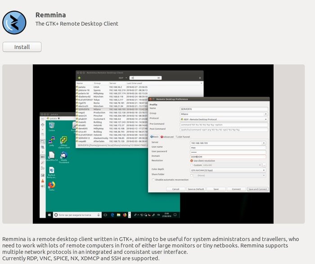Click the ellipsis button beside Custom resolution
Viewport: 315px width, 264px height.
pos(264,165)
